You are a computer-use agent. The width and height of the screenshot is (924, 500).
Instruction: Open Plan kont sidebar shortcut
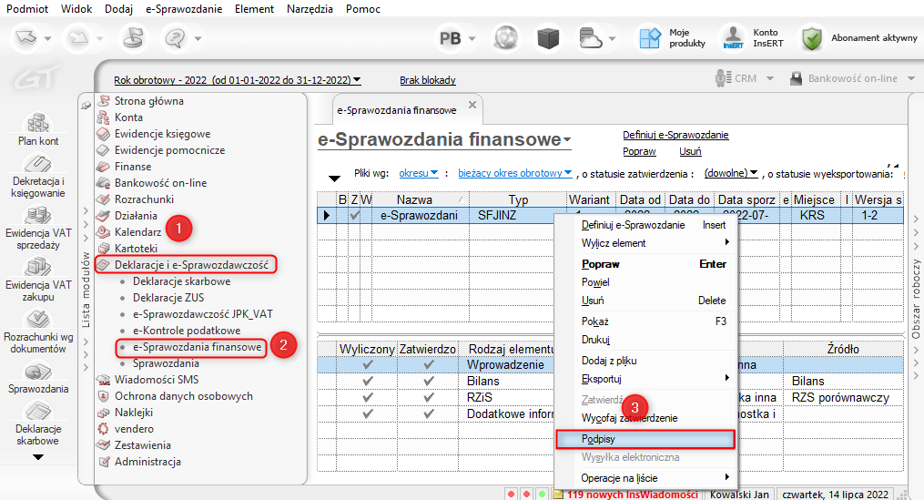pyautogui.click(x=37, y=129)
